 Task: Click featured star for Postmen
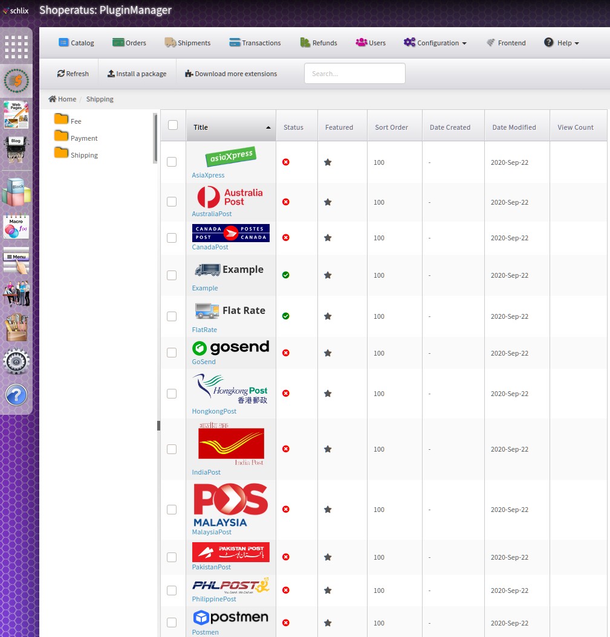point(328,623)
